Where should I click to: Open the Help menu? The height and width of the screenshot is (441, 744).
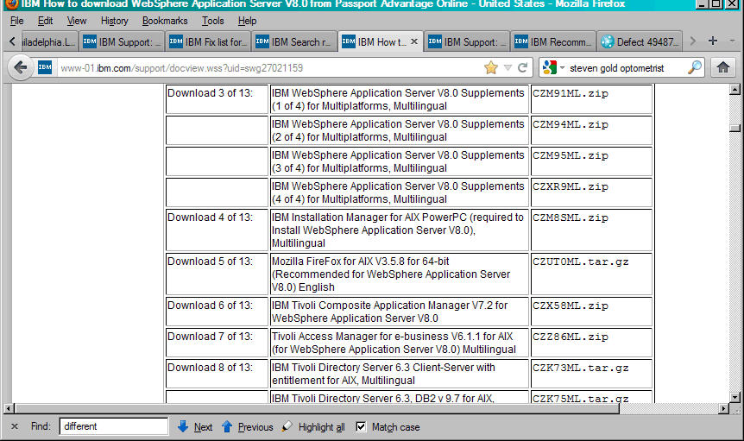247,21
